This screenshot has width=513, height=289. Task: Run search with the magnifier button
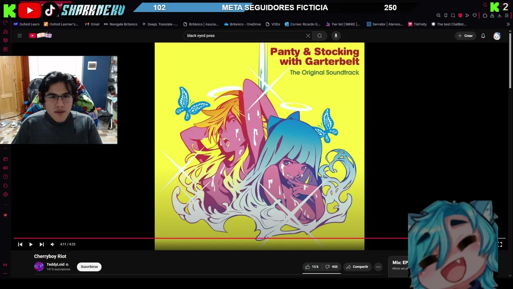point(319,36)
